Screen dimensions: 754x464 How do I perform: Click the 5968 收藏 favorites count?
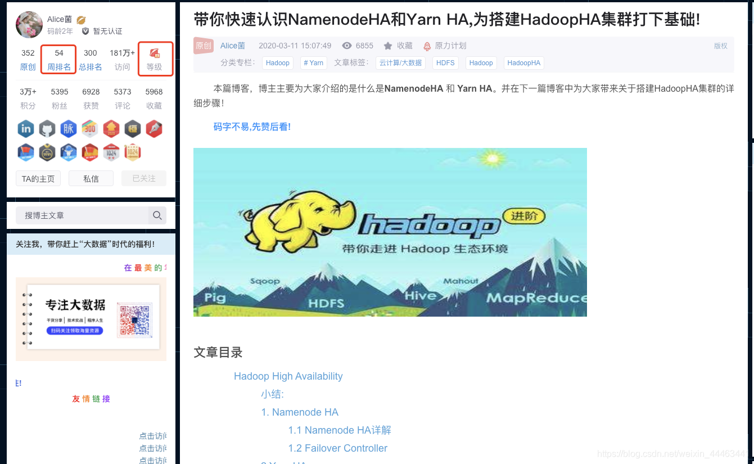154,98
